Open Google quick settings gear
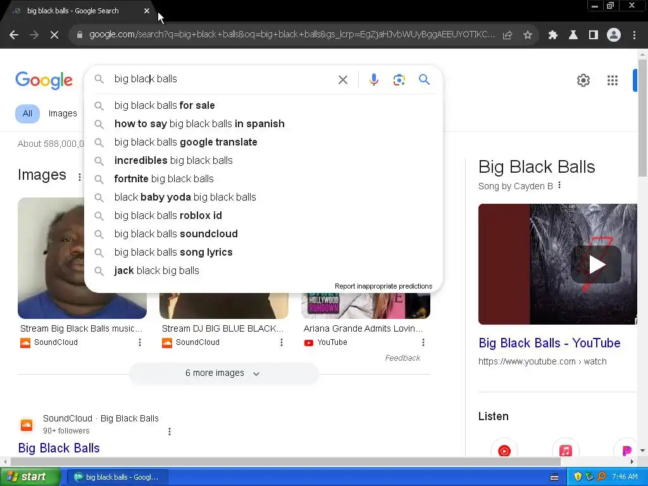The width and height of the screenshot is (648, 486). [x=583, y=80]
